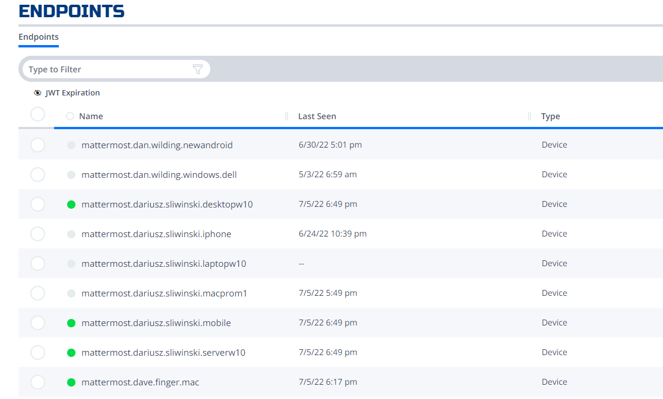Select checkbox for mattermost.dariusz.sliwinski.laptopw10
The height and width of the screenshot is (399, 663).
[37, 264]
